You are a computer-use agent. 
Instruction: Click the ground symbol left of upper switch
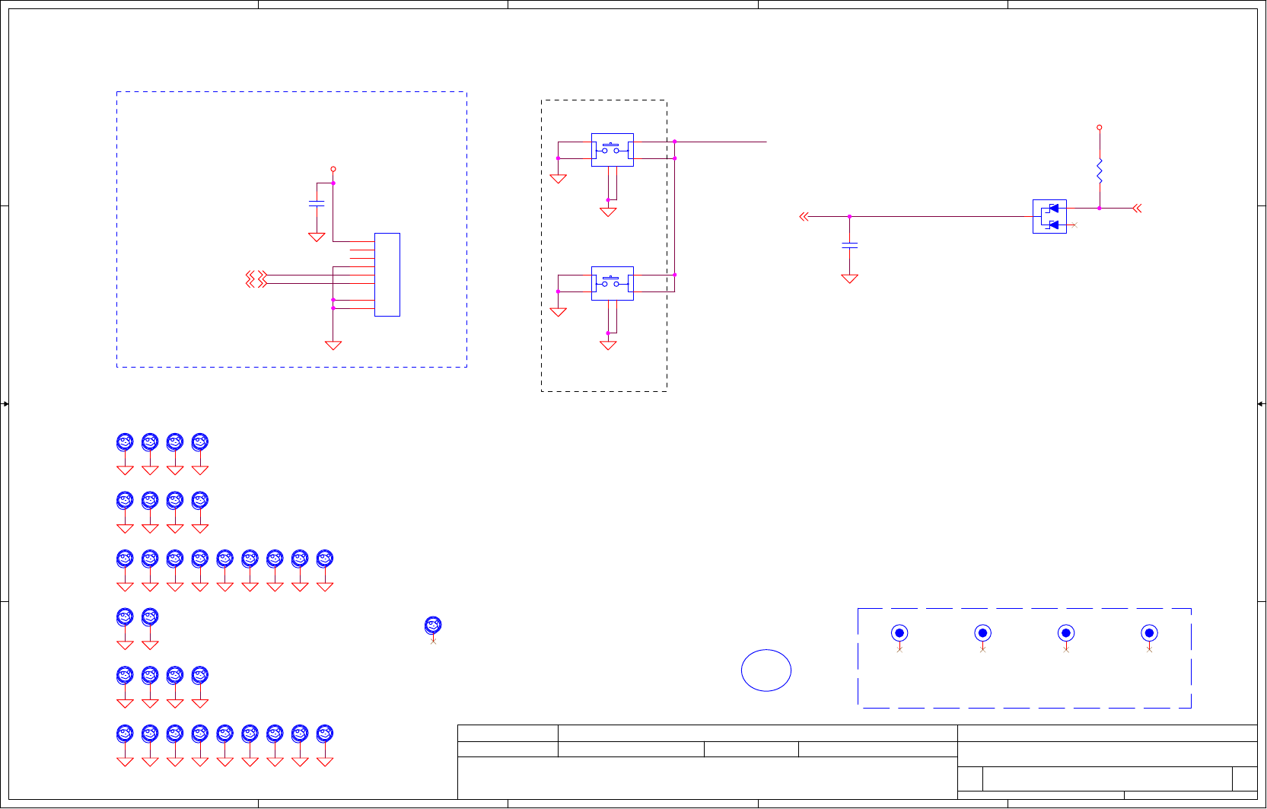point(559,179)
